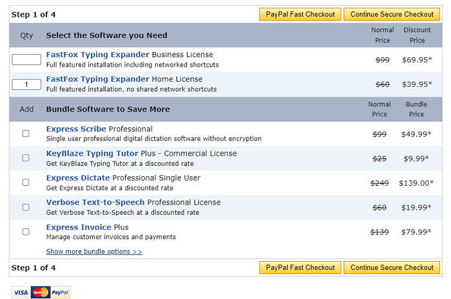Open FastFox Typing Expander Home License link
The image size is (451, 299).
[97, 79]
